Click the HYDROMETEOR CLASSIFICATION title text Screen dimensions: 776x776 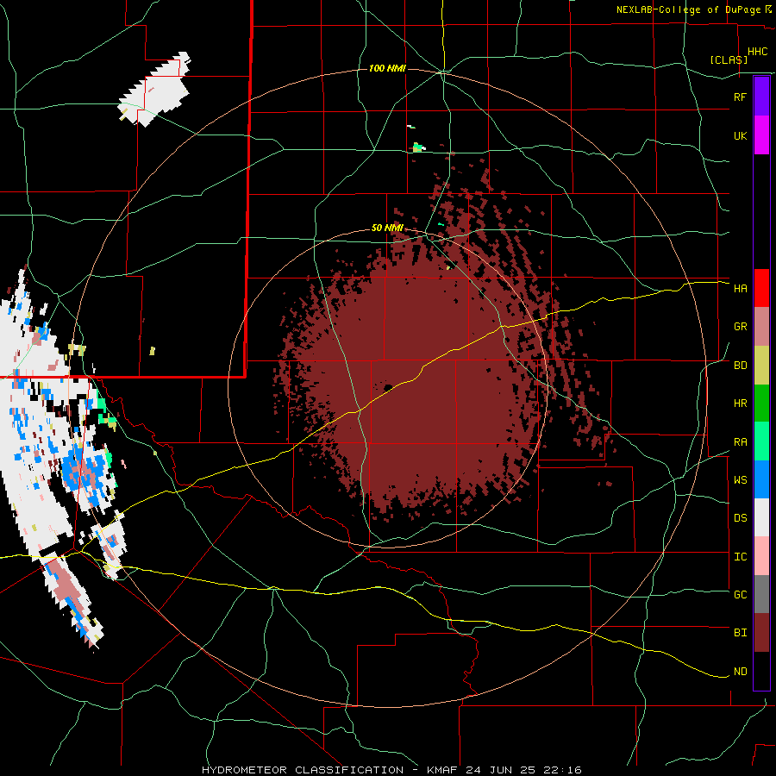[x=303, y=770]
